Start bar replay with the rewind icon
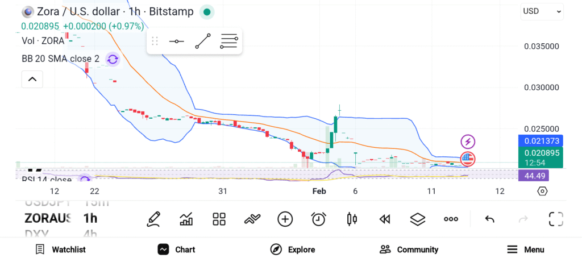 point(385,219)
